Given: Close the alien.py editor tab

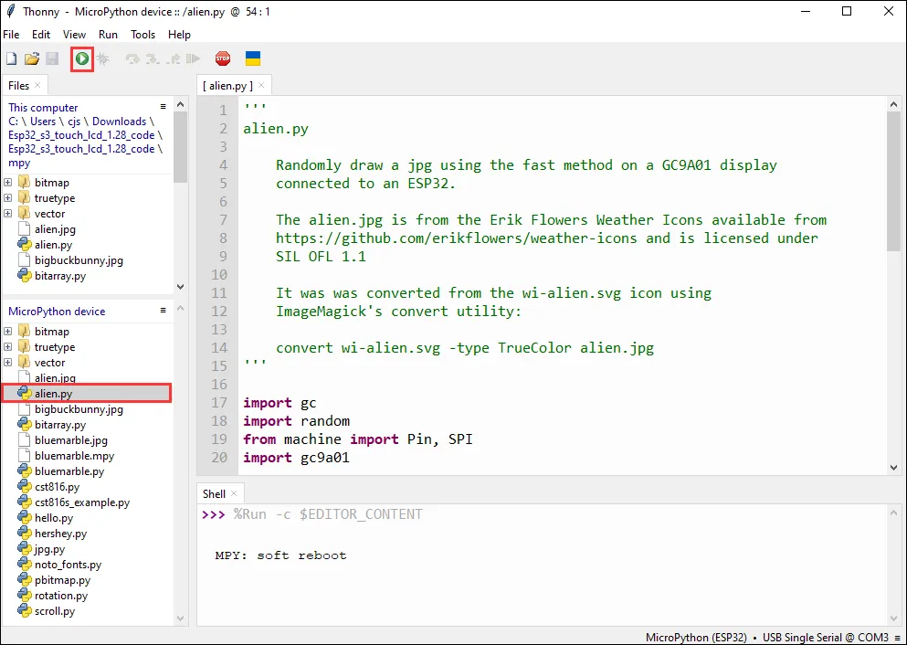Looking at the screenshot, I should pyautogui.click(x=261, y=85).
